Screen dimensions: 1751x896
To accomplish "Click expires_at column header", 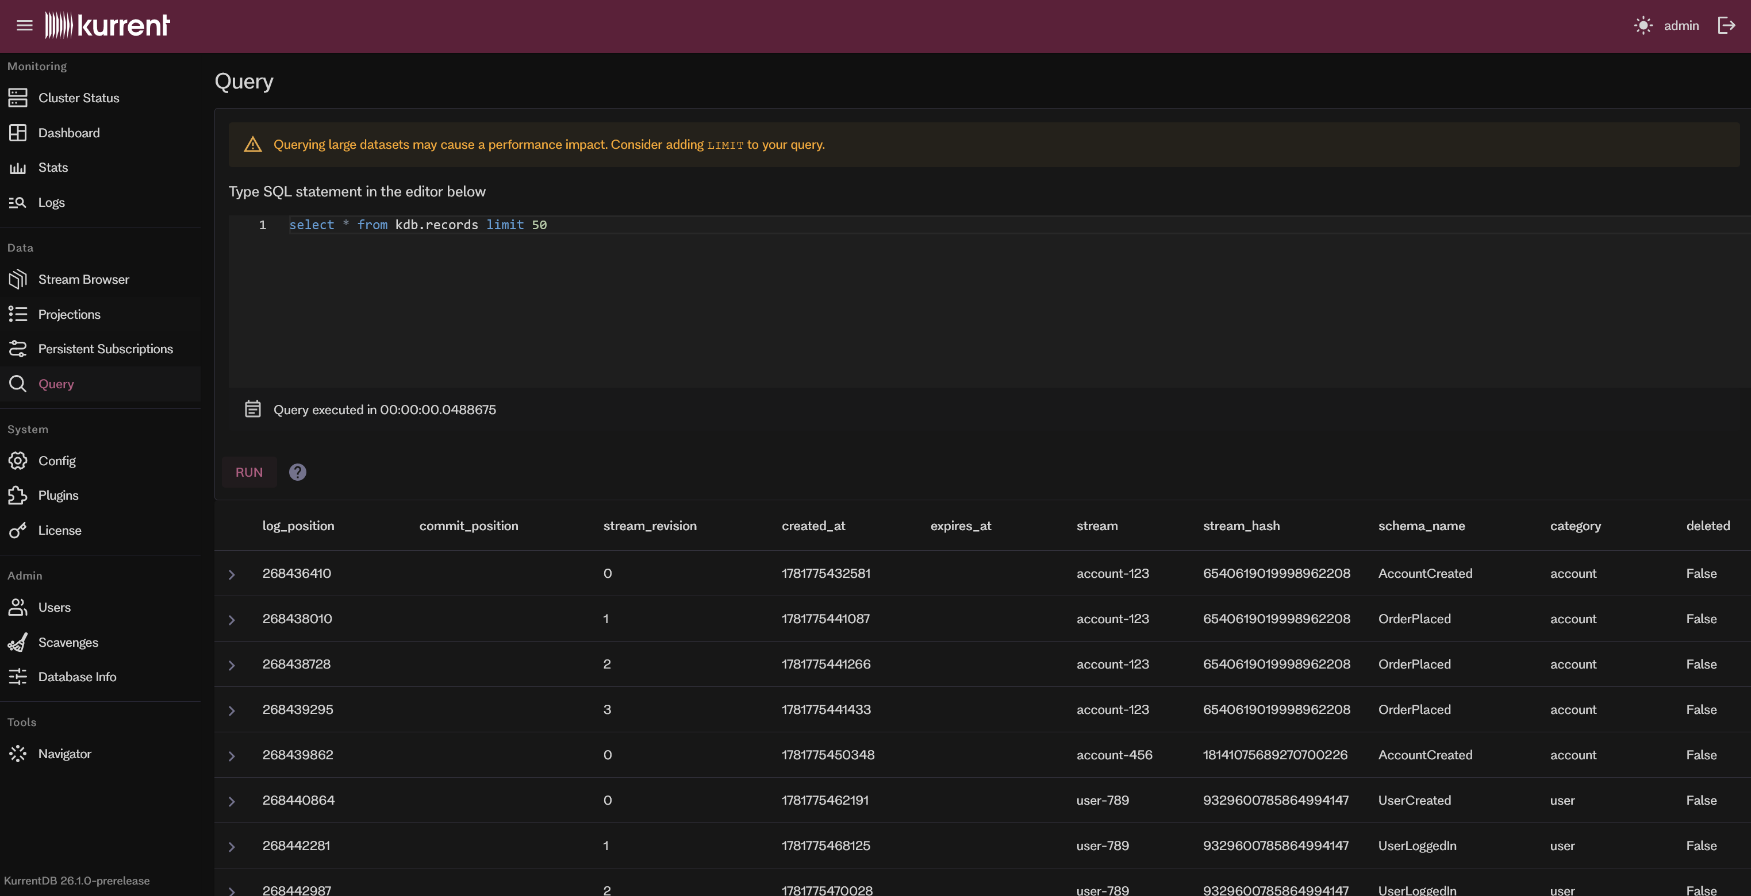I will (961, 526).
